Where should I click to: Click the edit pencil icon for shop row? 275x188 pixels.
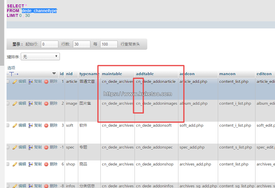[15, 164]
